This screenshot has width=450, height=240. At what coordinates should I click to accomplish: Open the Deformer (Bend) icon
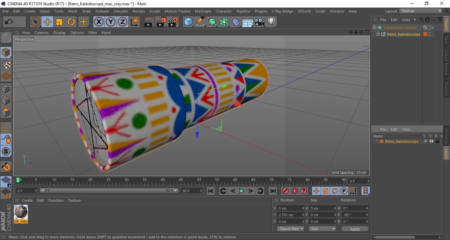[236, 22]
